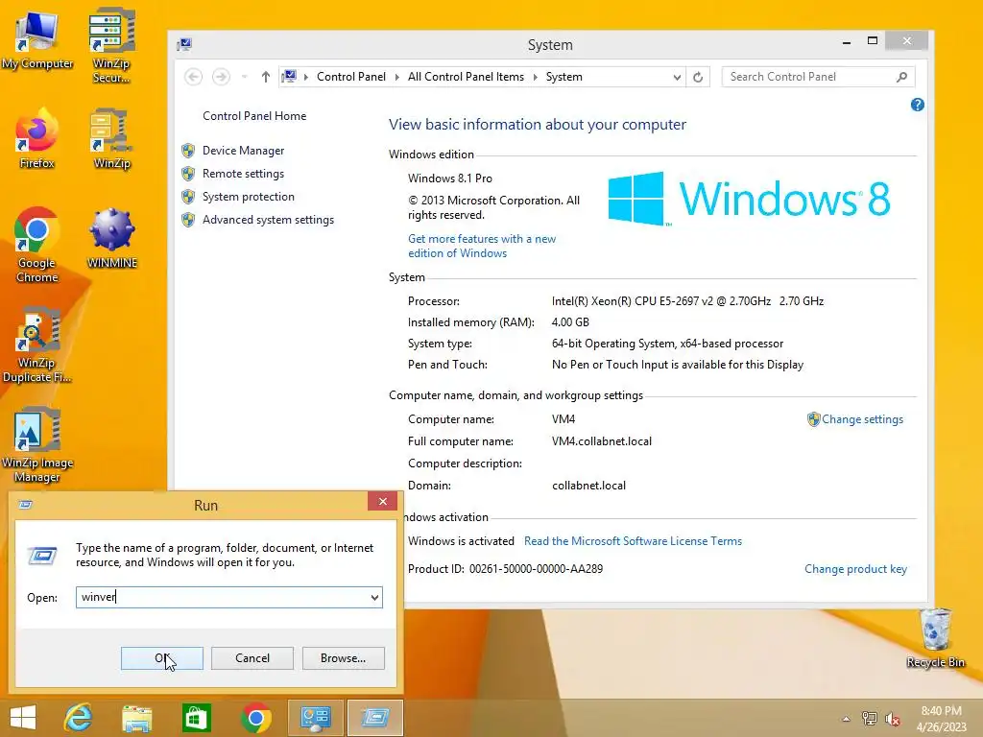Expand the Run dialog Open dropdown
Screen dimensions: 983x737
[375, 597]
